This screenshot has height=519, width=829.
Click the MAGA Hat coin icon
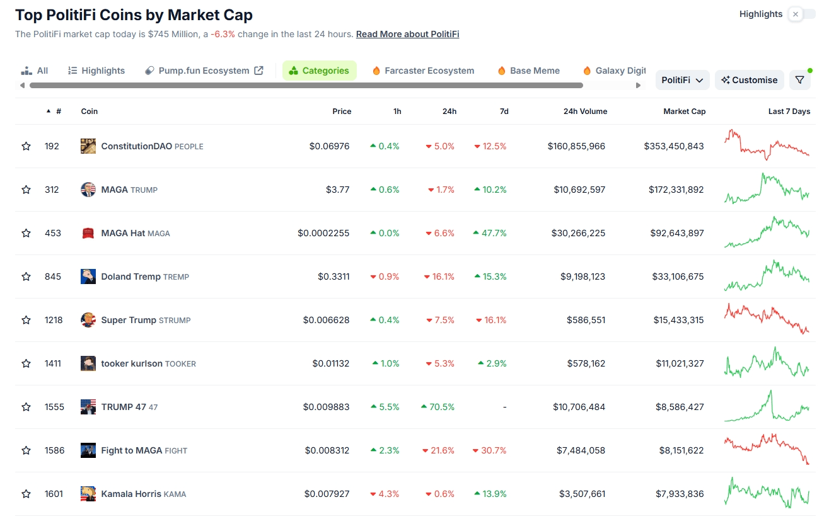tap(88, 233)
